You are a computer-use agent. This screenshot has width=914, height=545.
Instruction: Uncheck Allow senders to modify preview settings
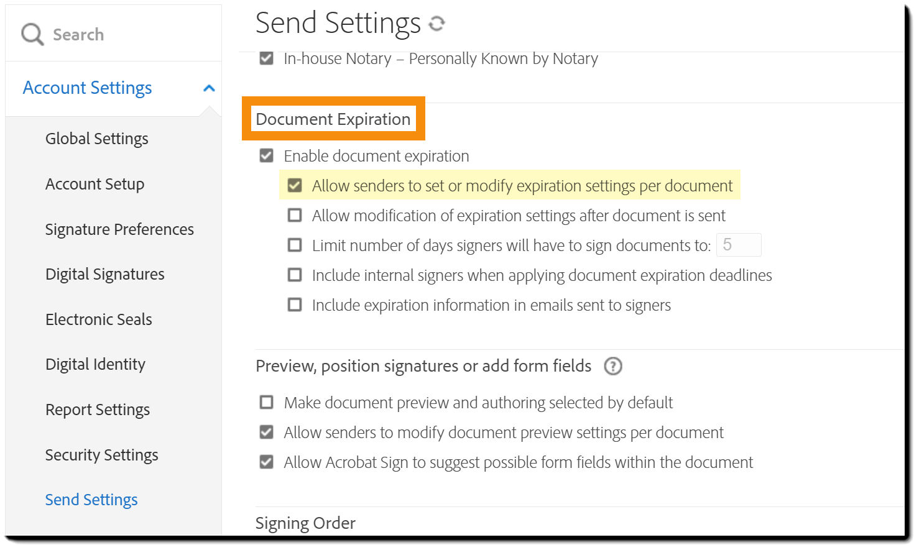[x=266, y=432]
